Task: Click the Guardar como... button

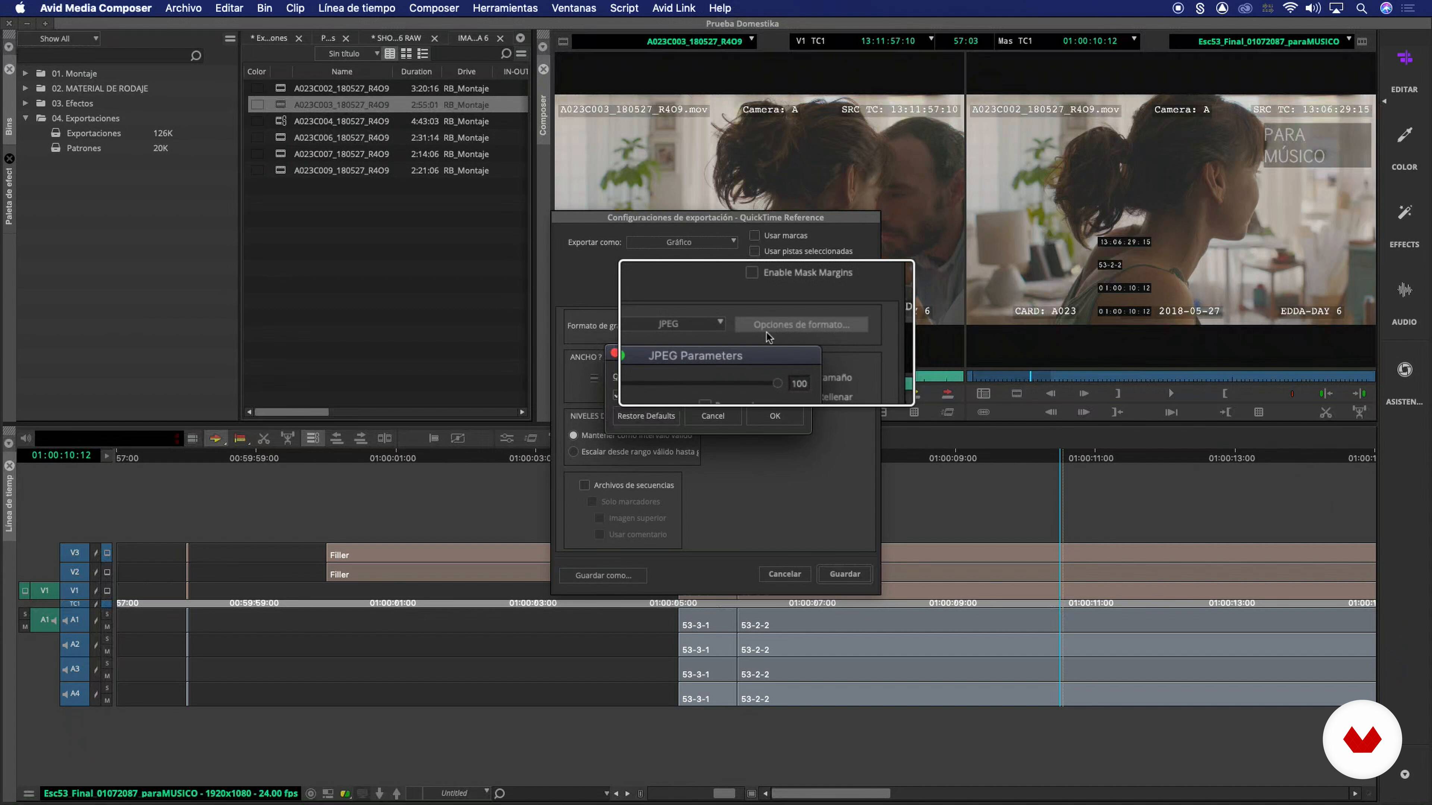Action: point(603,575)
